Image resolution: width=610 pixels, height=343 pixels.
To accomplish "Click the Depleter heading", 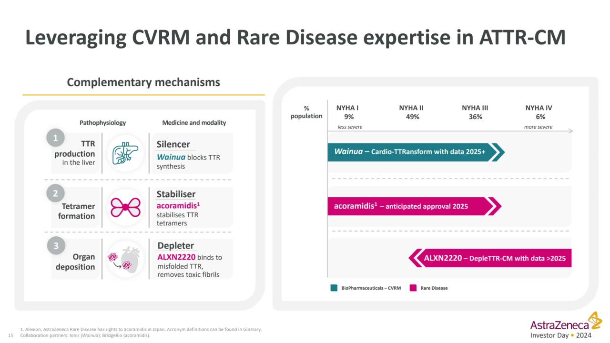I will pyautogui.click(x=175, y=245).
